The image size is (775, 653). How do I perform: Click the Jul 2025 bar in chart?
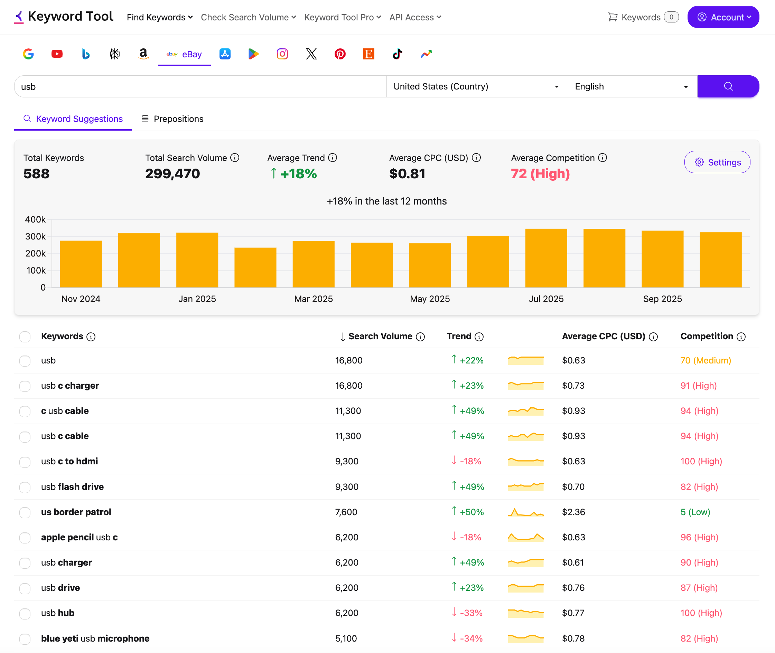click(546, 258)
